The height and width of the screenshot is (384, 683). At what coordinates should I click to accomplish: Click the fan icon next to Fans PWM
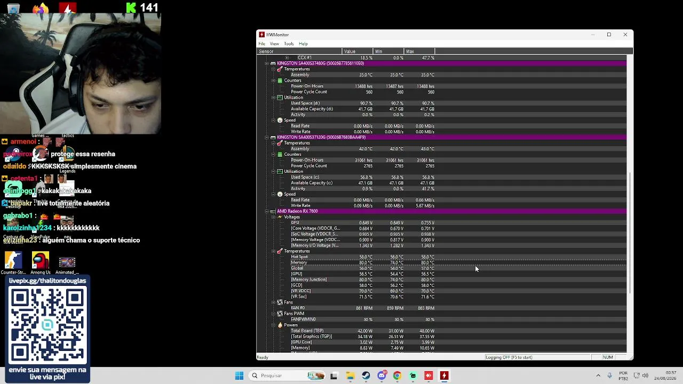click(x=280, y=314)
